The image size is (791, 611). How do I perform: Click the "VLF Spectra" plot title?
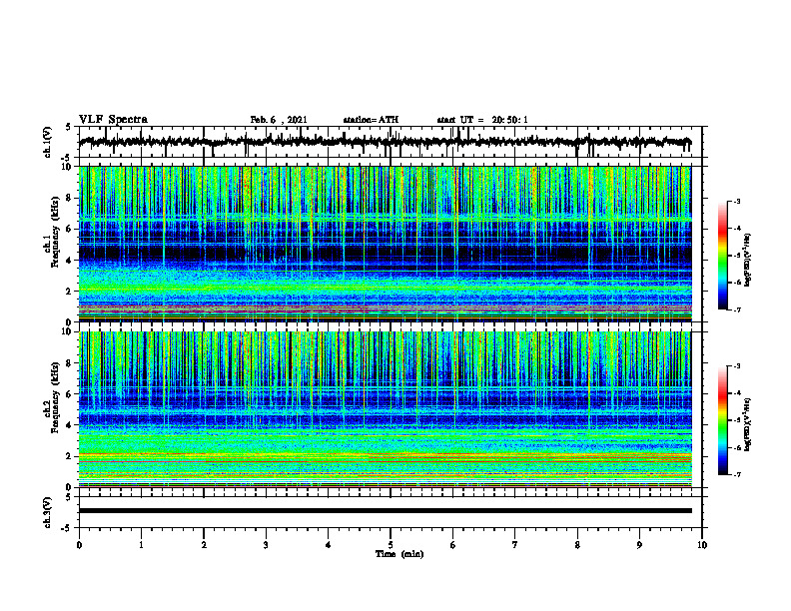pos(113,120)
